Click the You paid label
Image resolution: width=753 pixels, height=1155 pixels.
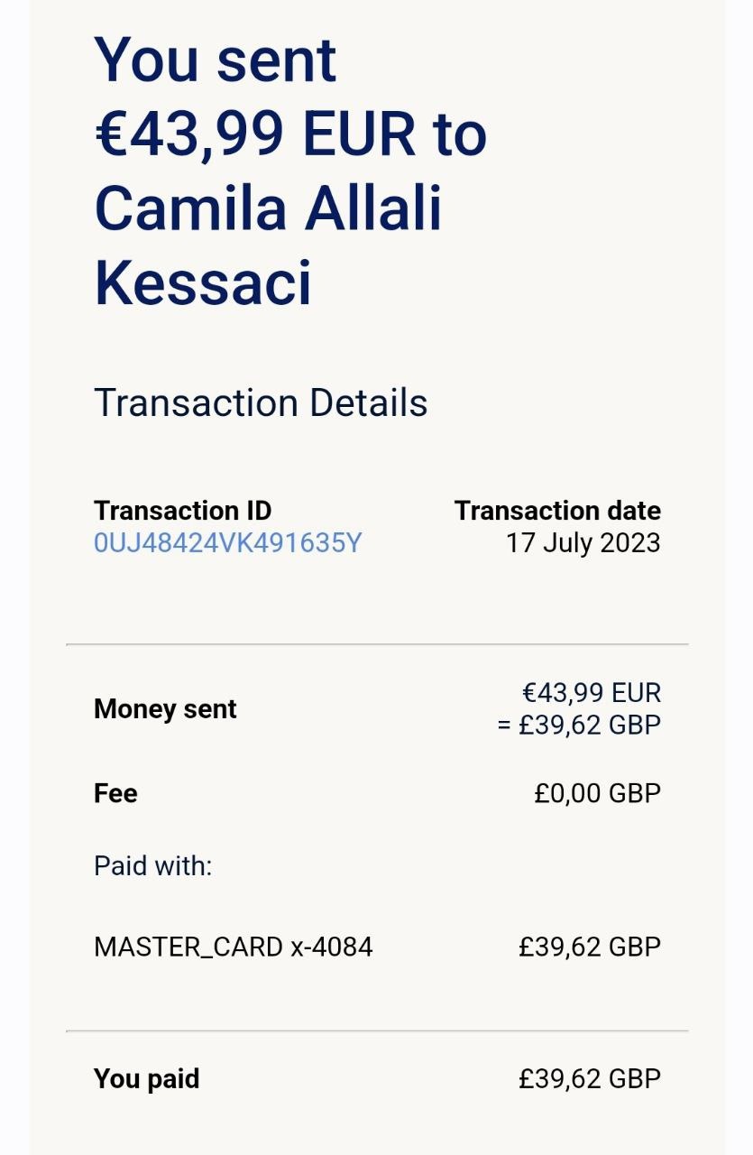(146, 1079)
